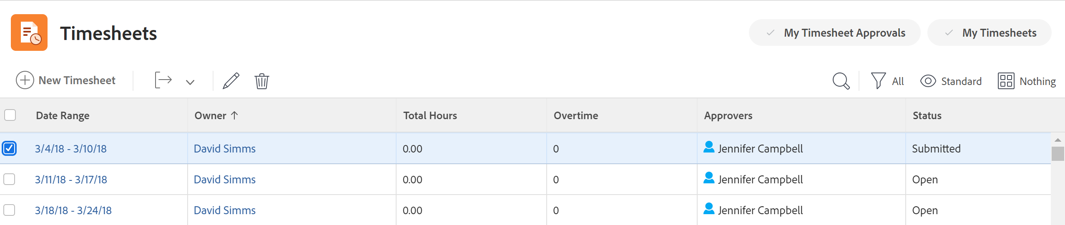
Task: Check the 3/11/18 - 3/17/18 row checkbox
Action: pos(9,179)
